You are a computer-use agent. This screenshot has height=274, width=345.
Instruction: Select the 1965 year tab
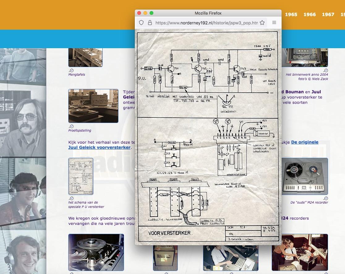coord(291,15)
